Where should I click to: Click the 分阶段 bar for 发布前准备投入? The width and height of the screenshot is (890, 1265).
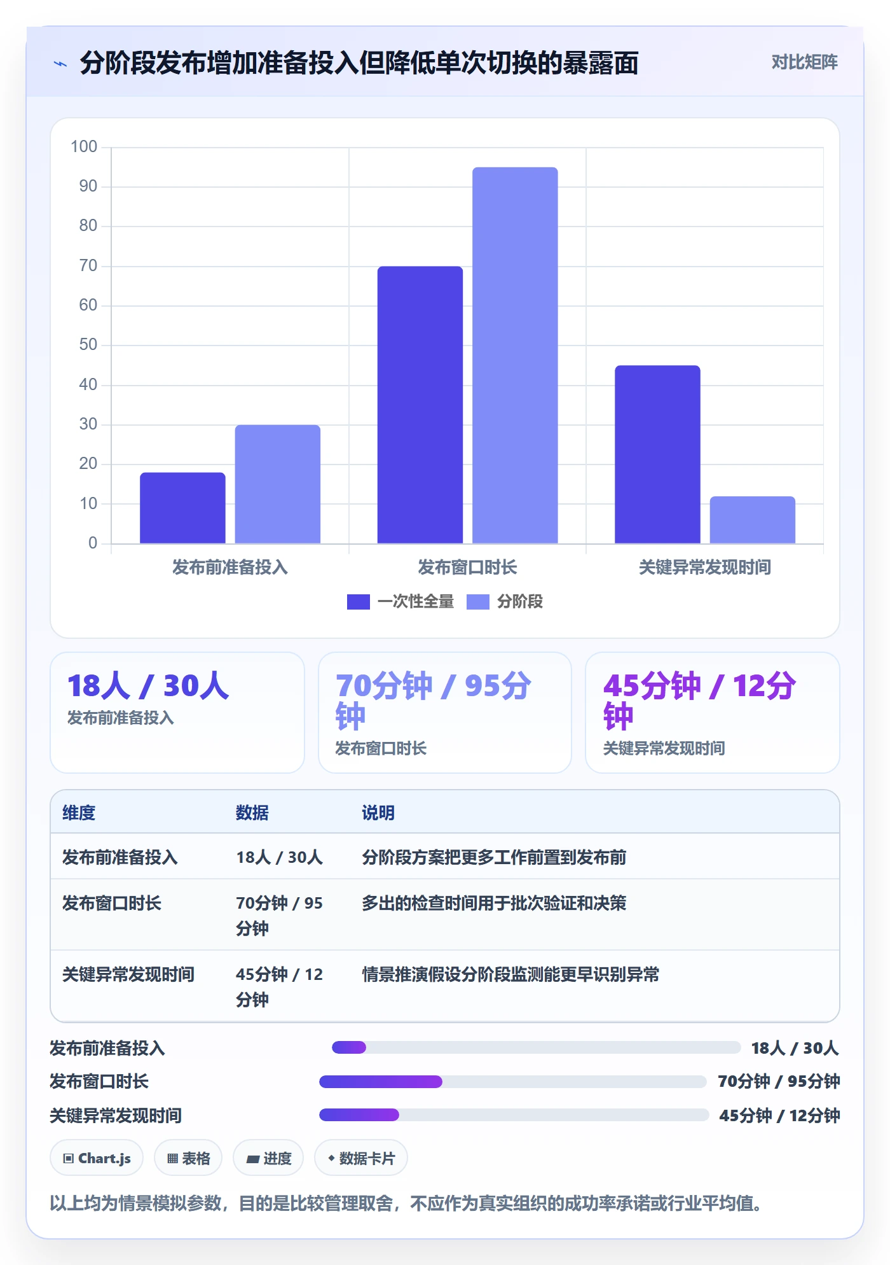point(278,484)
